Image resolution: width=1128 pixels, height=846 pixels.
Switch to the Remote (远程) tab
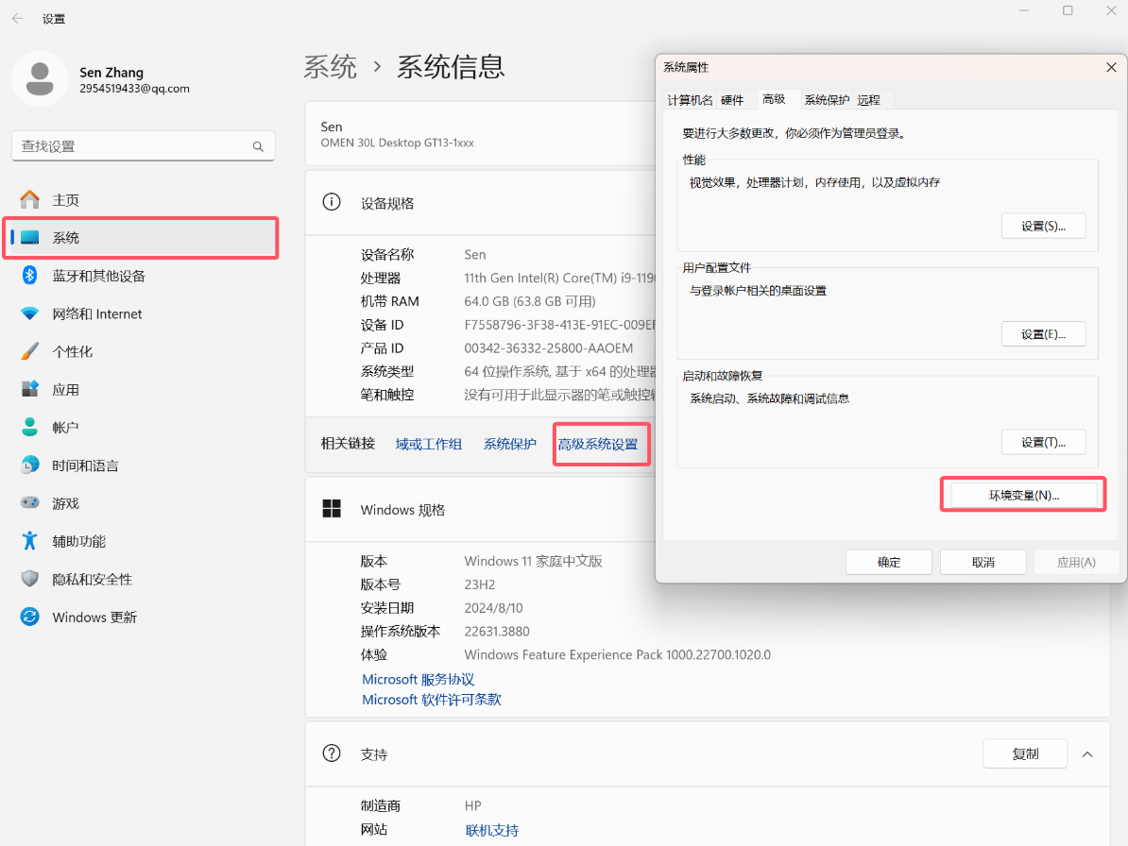coord(868,100)
